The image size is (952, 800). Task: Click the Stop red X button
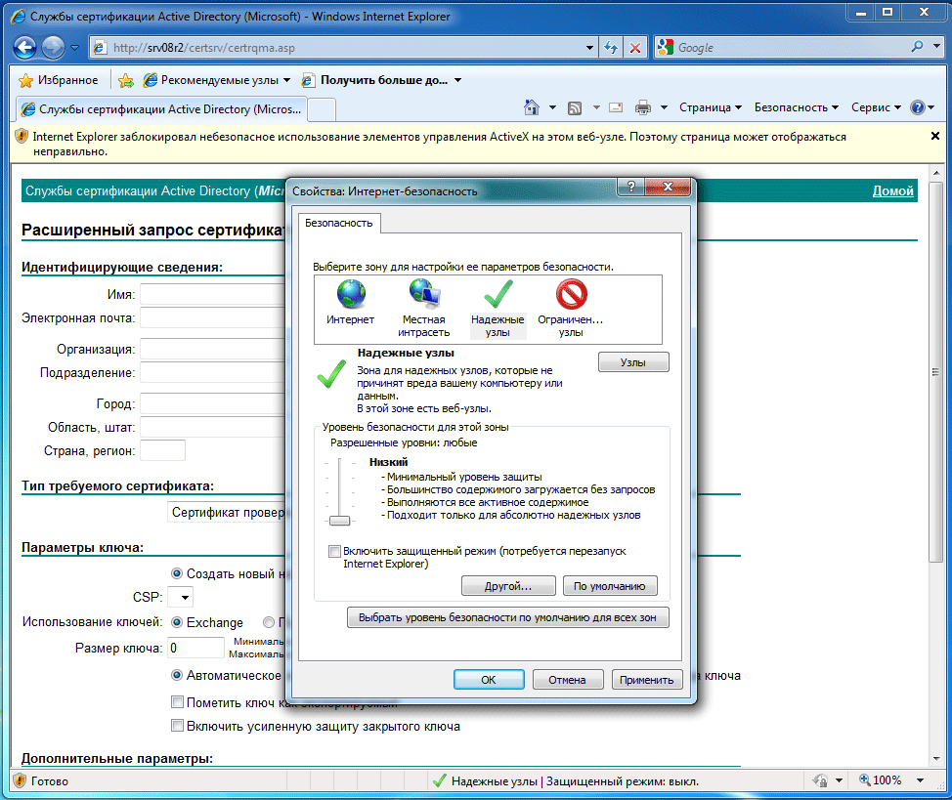pos(635,47)
